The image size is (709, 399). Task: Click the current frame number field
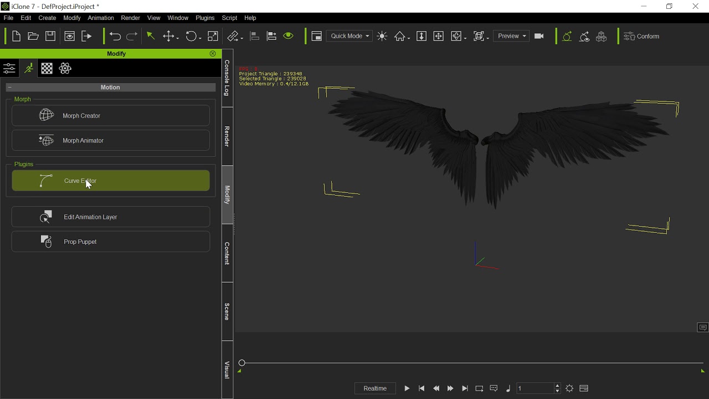[x=535, y=388]
